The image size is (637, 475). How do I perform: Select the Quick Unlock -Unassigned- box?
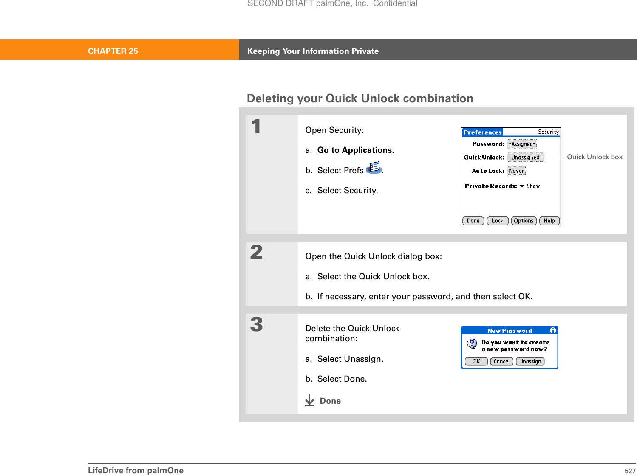click(x=525, y=157)
